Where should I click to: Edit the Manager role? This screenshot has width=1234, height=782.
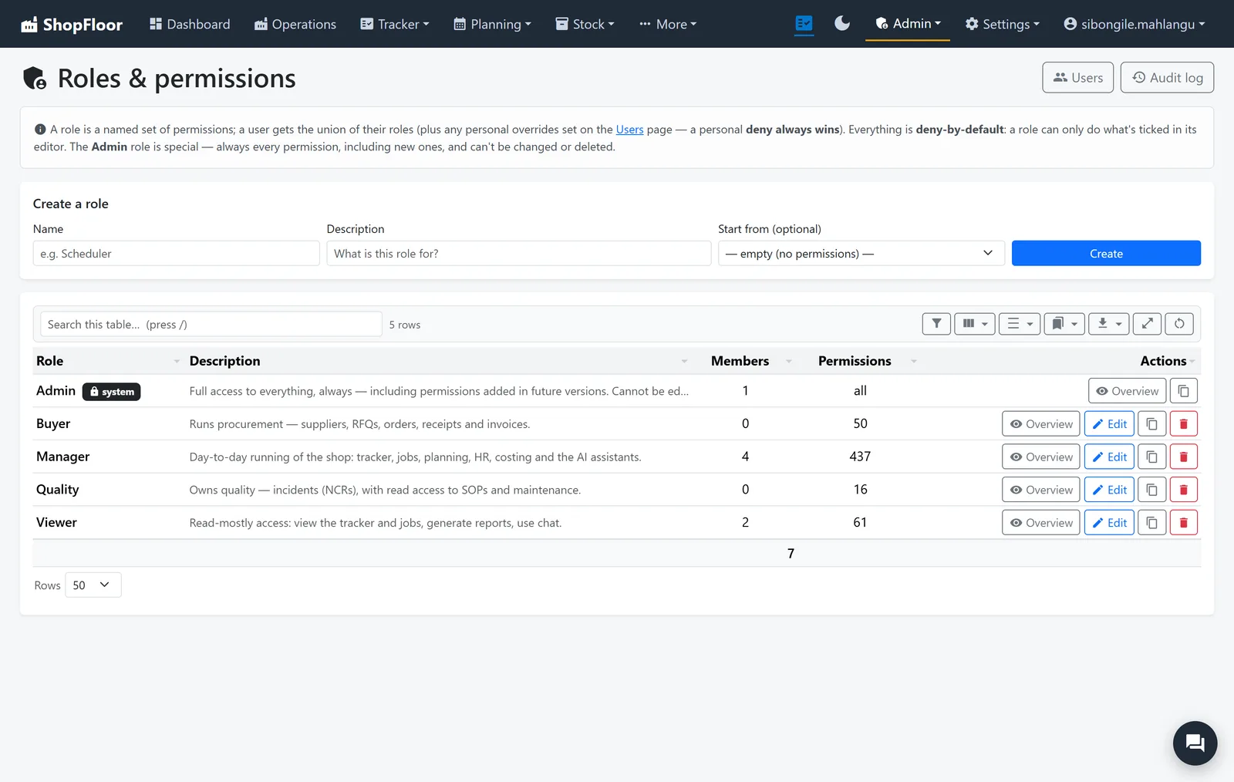coord(1109,457)
